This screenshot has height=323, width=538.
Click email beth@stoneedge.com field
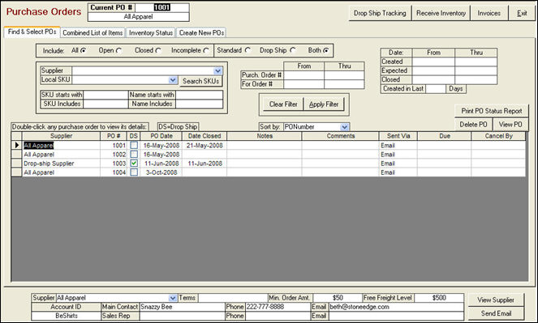(396, 307)
